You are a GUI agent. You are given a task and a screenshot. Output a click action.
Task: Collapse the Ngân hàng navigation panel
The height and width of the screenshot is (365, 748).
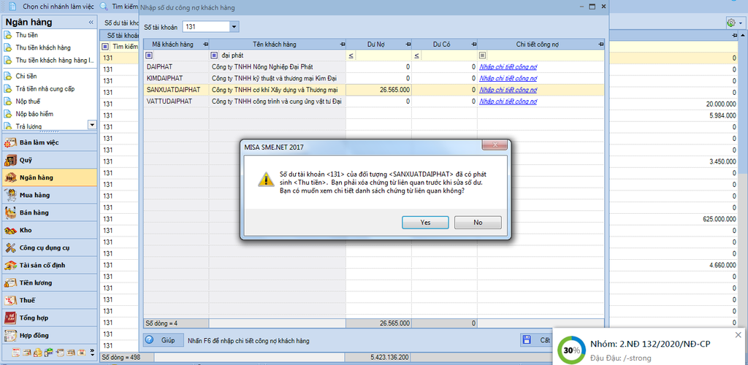[x=91, y=23]
